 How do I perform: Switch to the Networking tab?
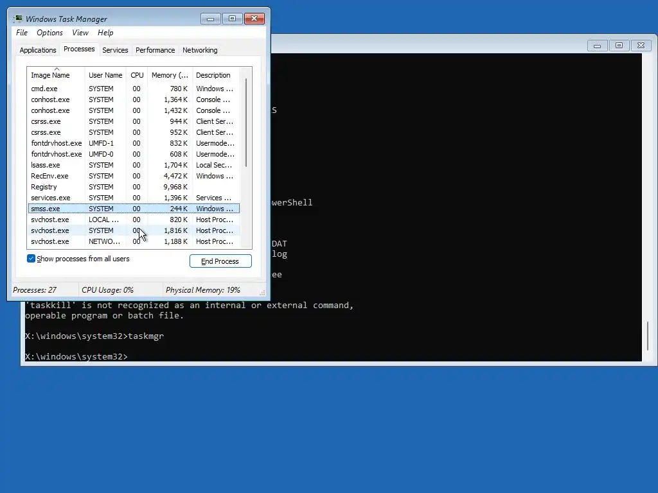point(200,50)
